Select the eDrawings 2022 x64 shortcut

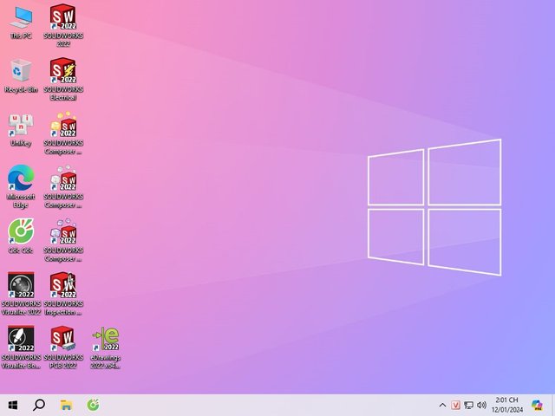tap(106, 348)
